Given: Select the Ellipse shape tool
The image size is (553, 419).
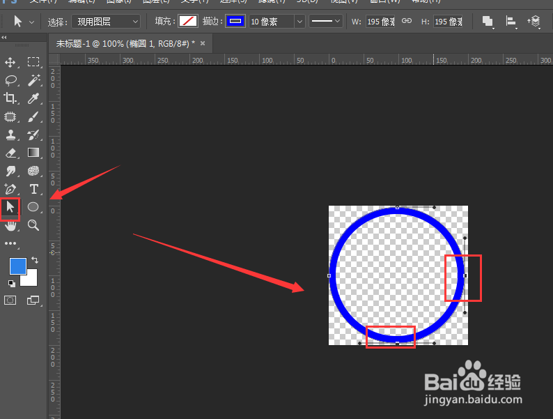Looking at the screenshot, I should pyautogui.click(x=33, y=207).
